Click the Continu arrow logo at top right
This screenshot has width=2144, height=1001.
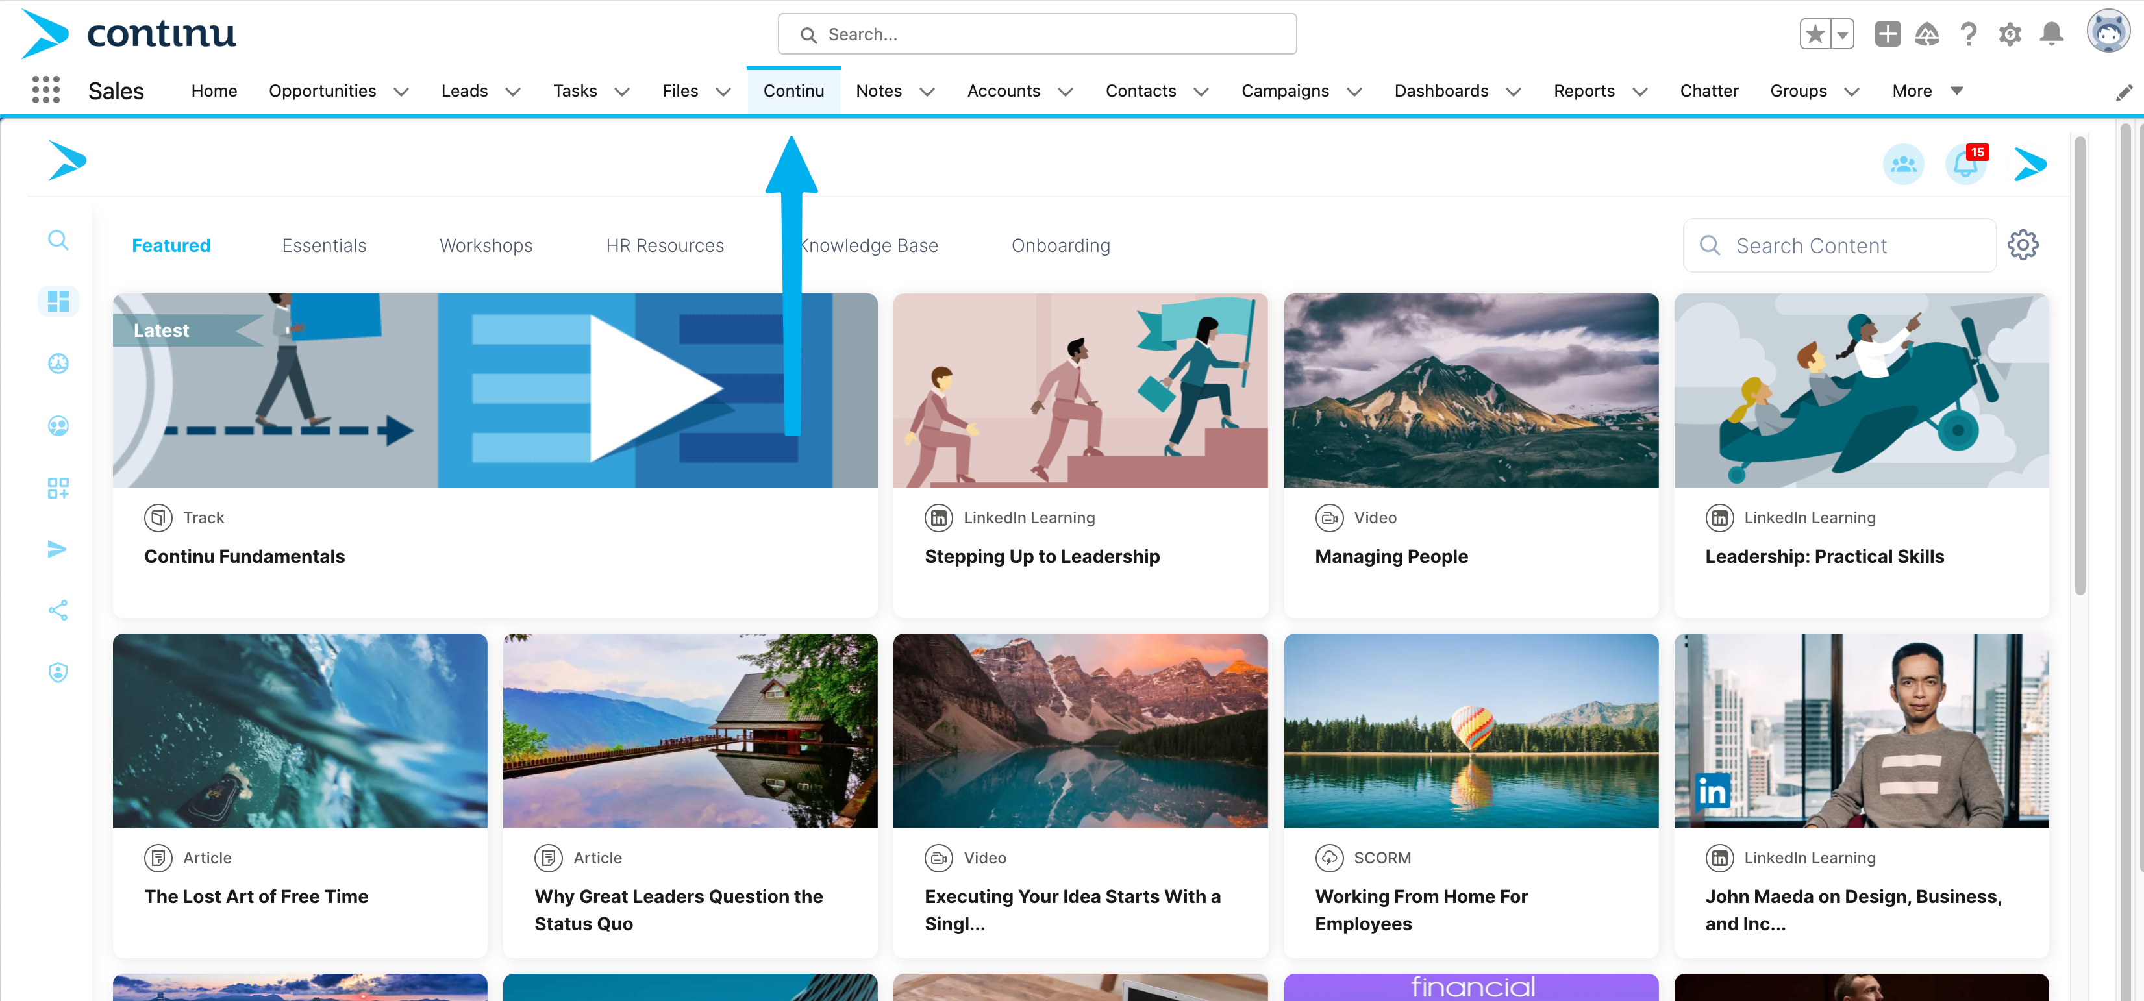pos(2030,164)
